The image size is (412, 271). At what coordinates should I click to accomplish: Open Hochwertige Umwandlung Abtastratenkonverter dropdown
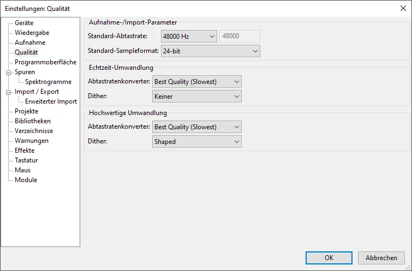(x=197, y=127)
